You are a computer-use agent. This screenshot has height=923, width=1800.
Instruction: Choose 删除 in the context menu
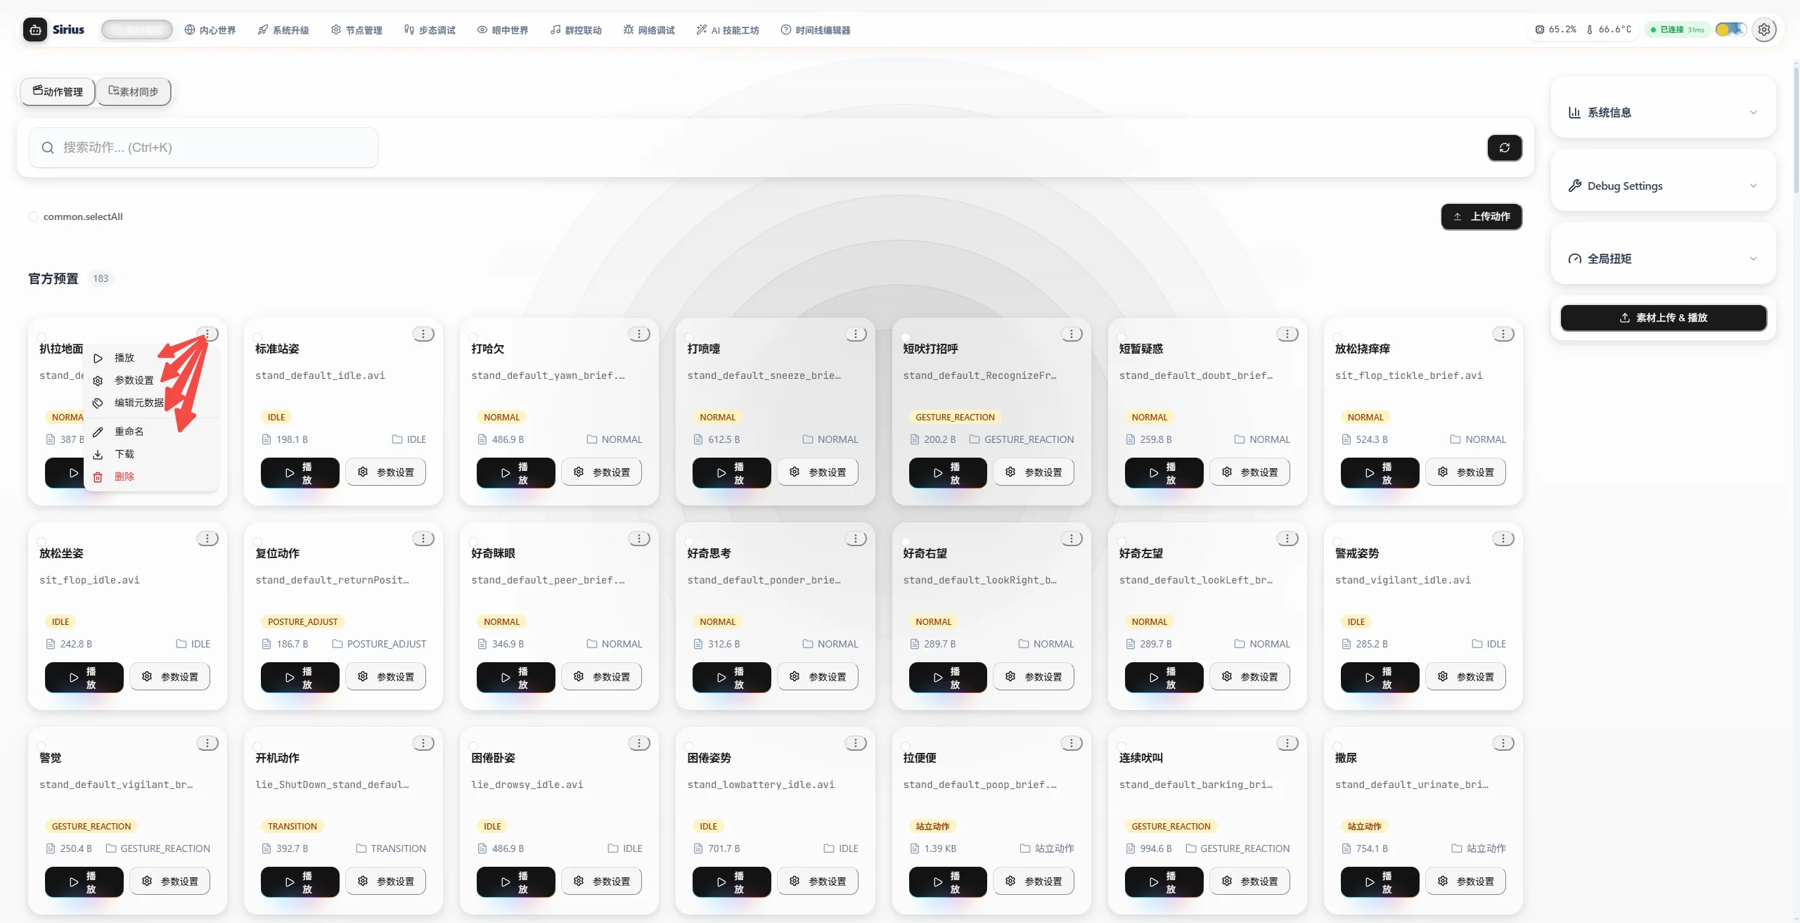[151, 477]
